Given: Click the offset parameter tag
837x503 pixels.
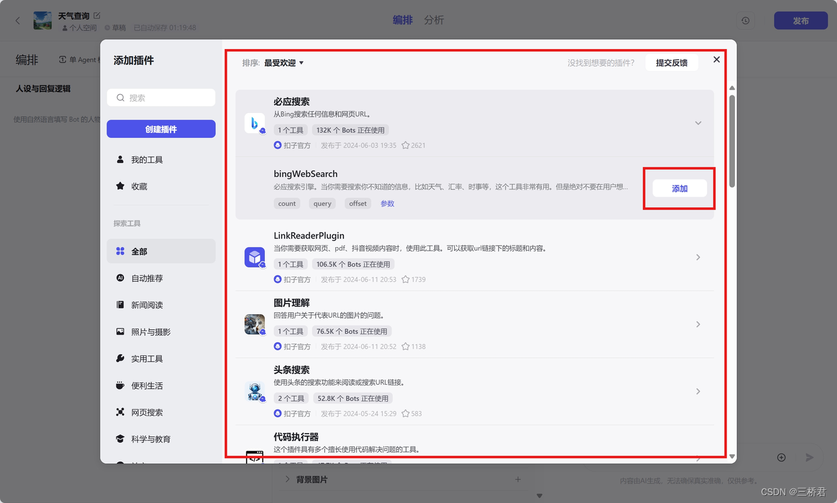Looking at the screenshot, I should 358,204.
